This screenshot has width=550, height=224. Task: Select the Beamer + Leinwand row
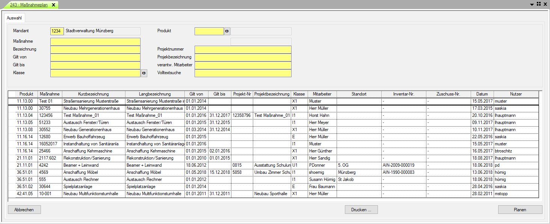[x=94, y=165]
